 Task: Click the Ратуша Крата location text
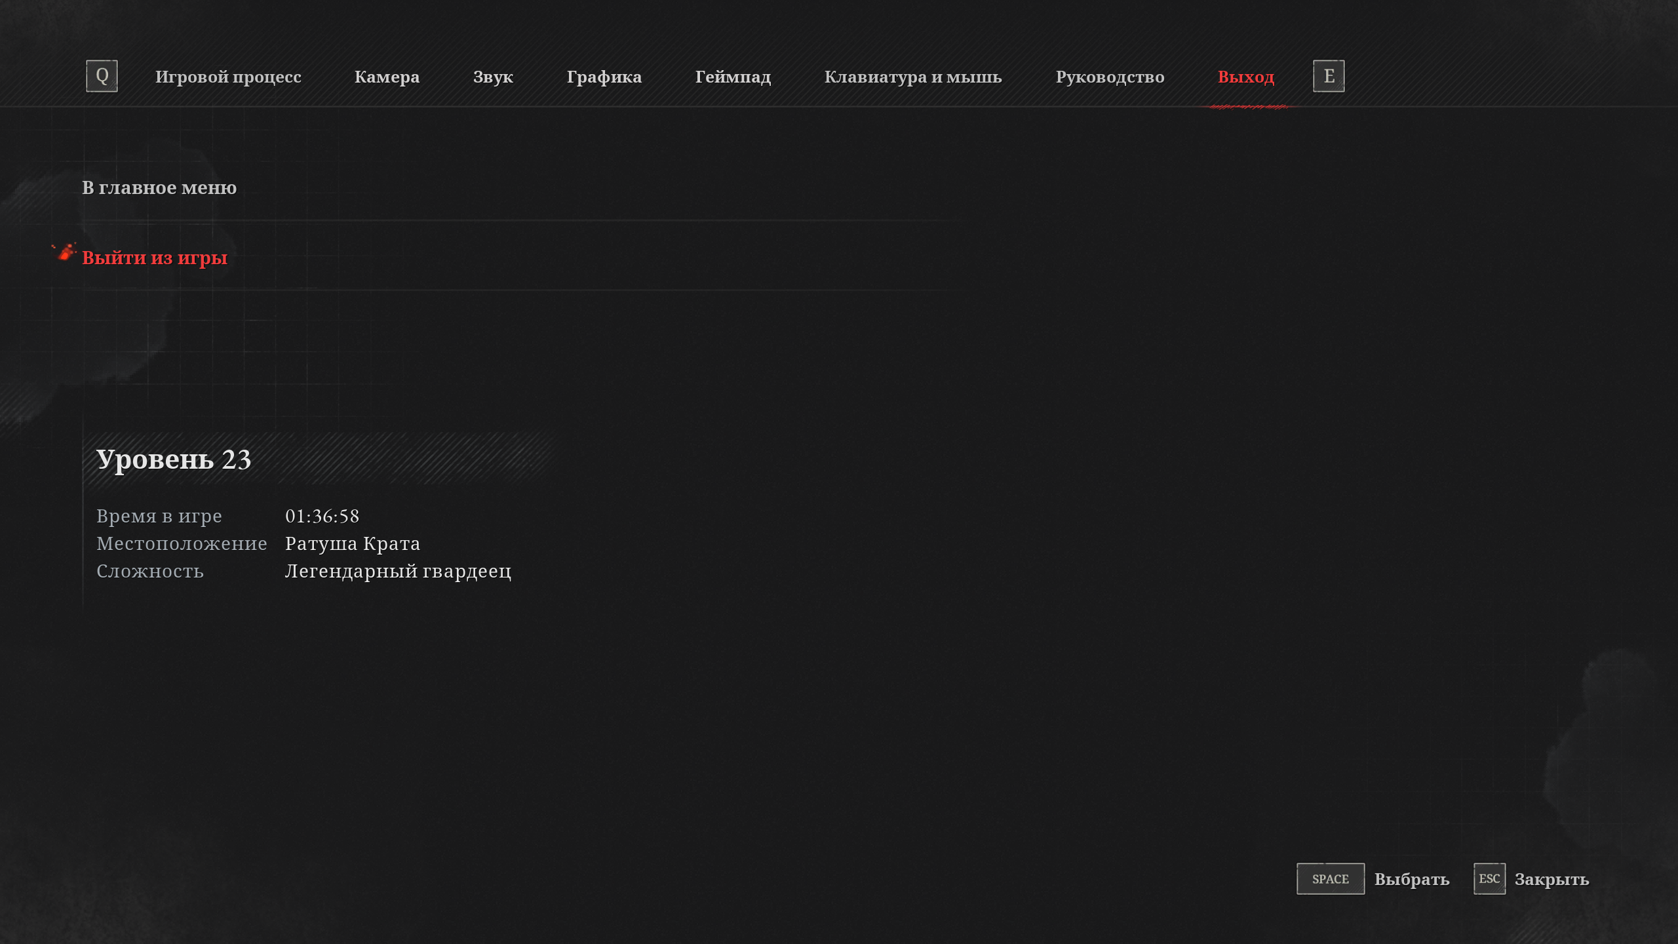point(353,544)
